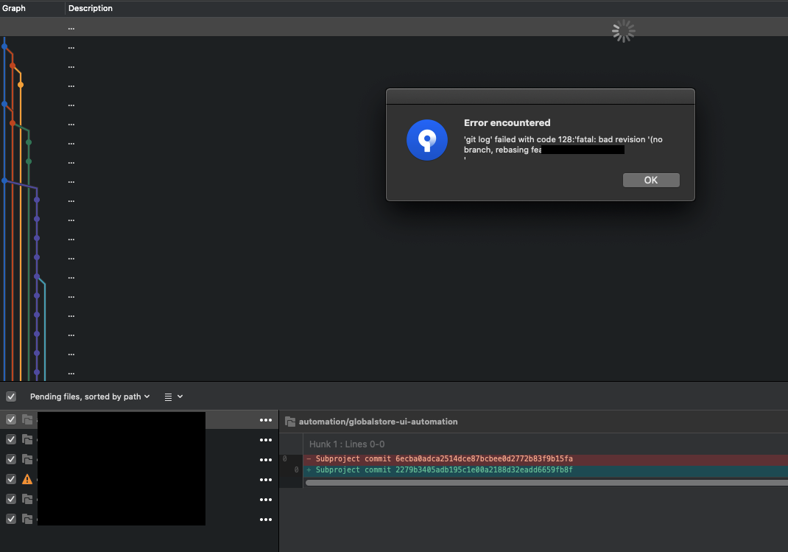Click the Sourcetree logo in the error dialog
The image size is (788, 552).
(x=426, y=140)
